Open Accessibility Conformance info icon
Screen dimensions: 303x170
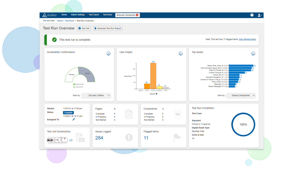108,53
